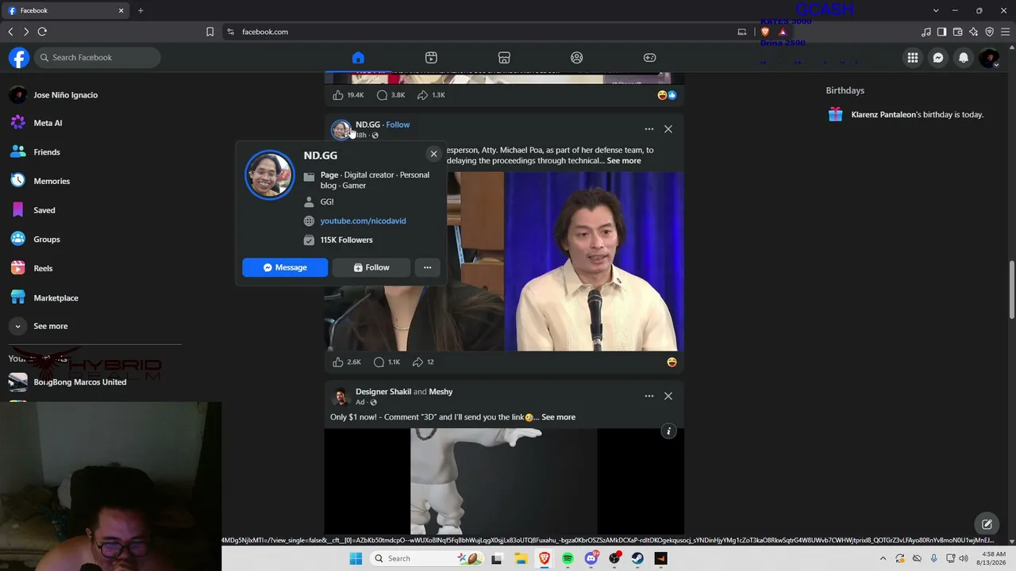Open Facebook Home tab
The height and width of the screenshot is (571, 1016).
coord(358,57)
